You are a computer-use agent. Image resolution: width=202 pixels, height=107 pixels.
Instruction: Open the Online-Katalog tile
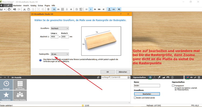pyautogui.click(x=20, y=95)
